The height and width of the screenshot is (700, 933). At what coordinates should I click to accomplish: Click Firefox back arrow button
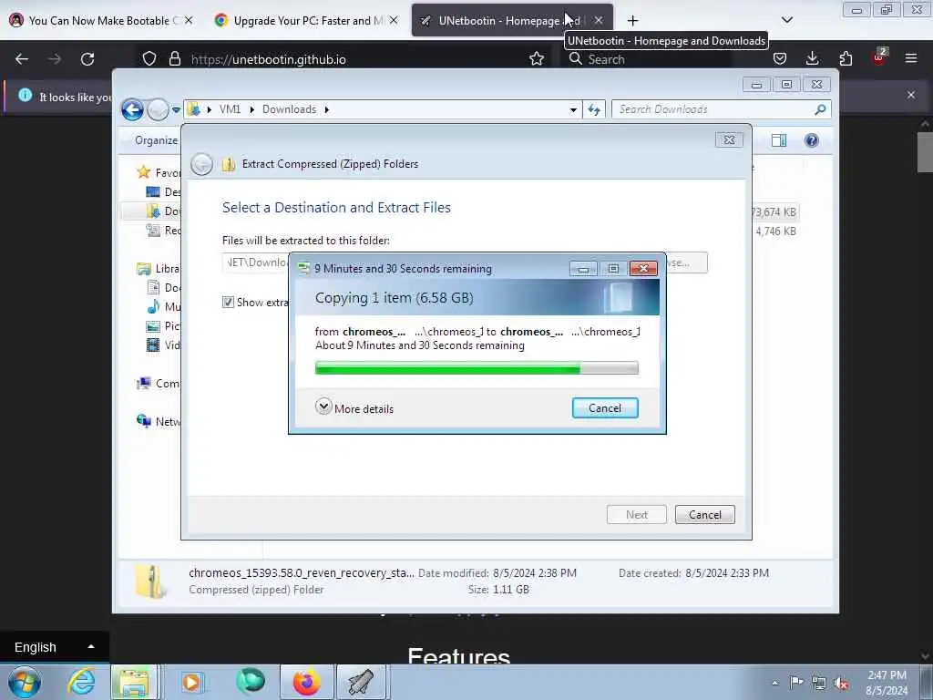pos(22,59)
